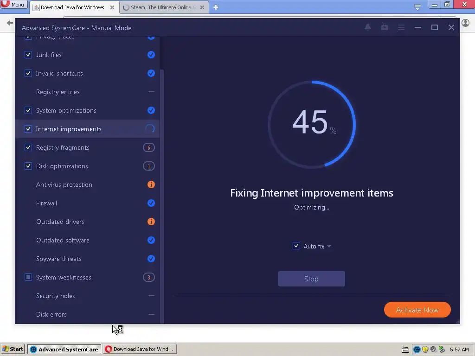475x356 pixels.
Task: Click the Spyware threats list item
Action: coord(88,259)
